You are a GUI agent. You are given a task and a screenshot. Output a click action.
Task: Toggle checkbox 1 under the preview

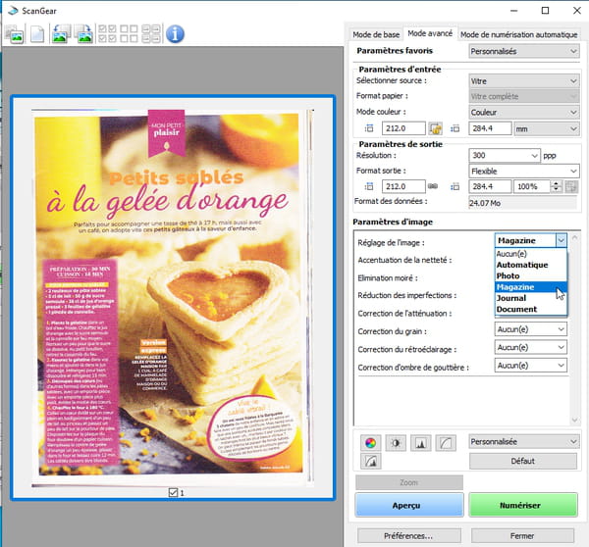point(173,493)
